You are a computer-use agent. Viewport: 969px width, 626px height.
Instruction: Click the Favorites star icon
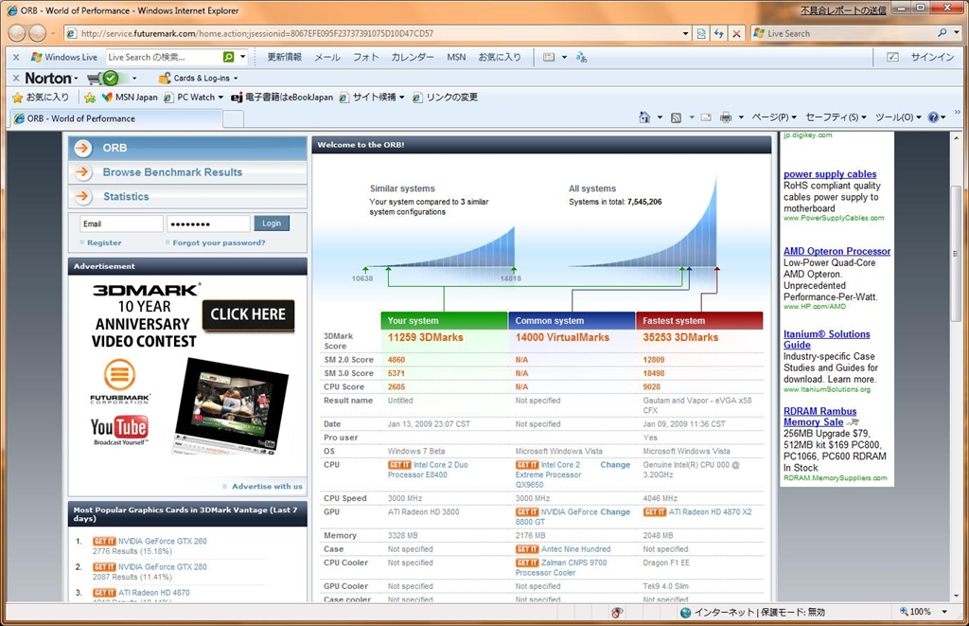[17, 98]
